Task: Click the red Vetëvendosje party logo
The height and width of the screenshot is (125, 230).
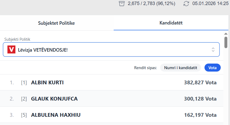Action: coord(11,50)
